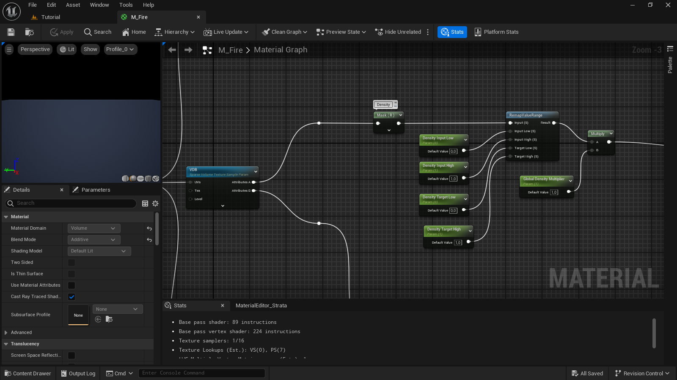Select the plane preview mesh icon
Viewport: 677px width, 380px height.
[140, 179]
